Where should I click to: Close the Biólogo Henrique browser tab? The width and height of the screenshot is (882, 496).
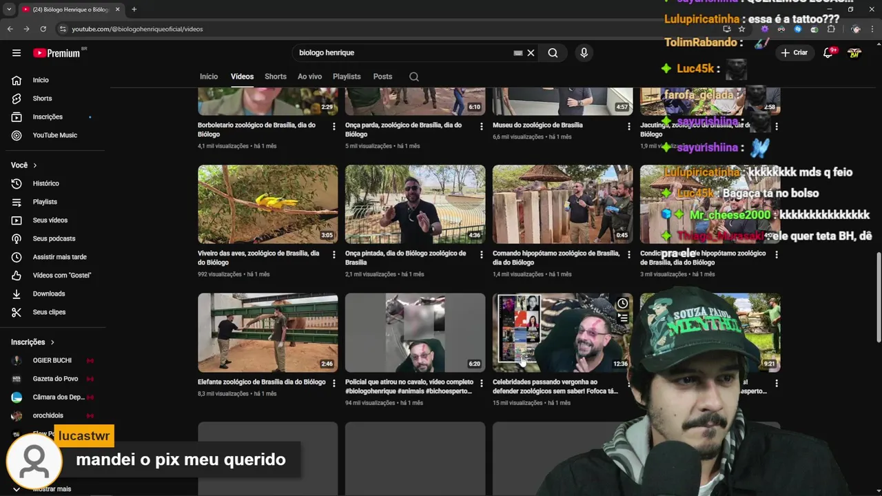click(117, 9)
